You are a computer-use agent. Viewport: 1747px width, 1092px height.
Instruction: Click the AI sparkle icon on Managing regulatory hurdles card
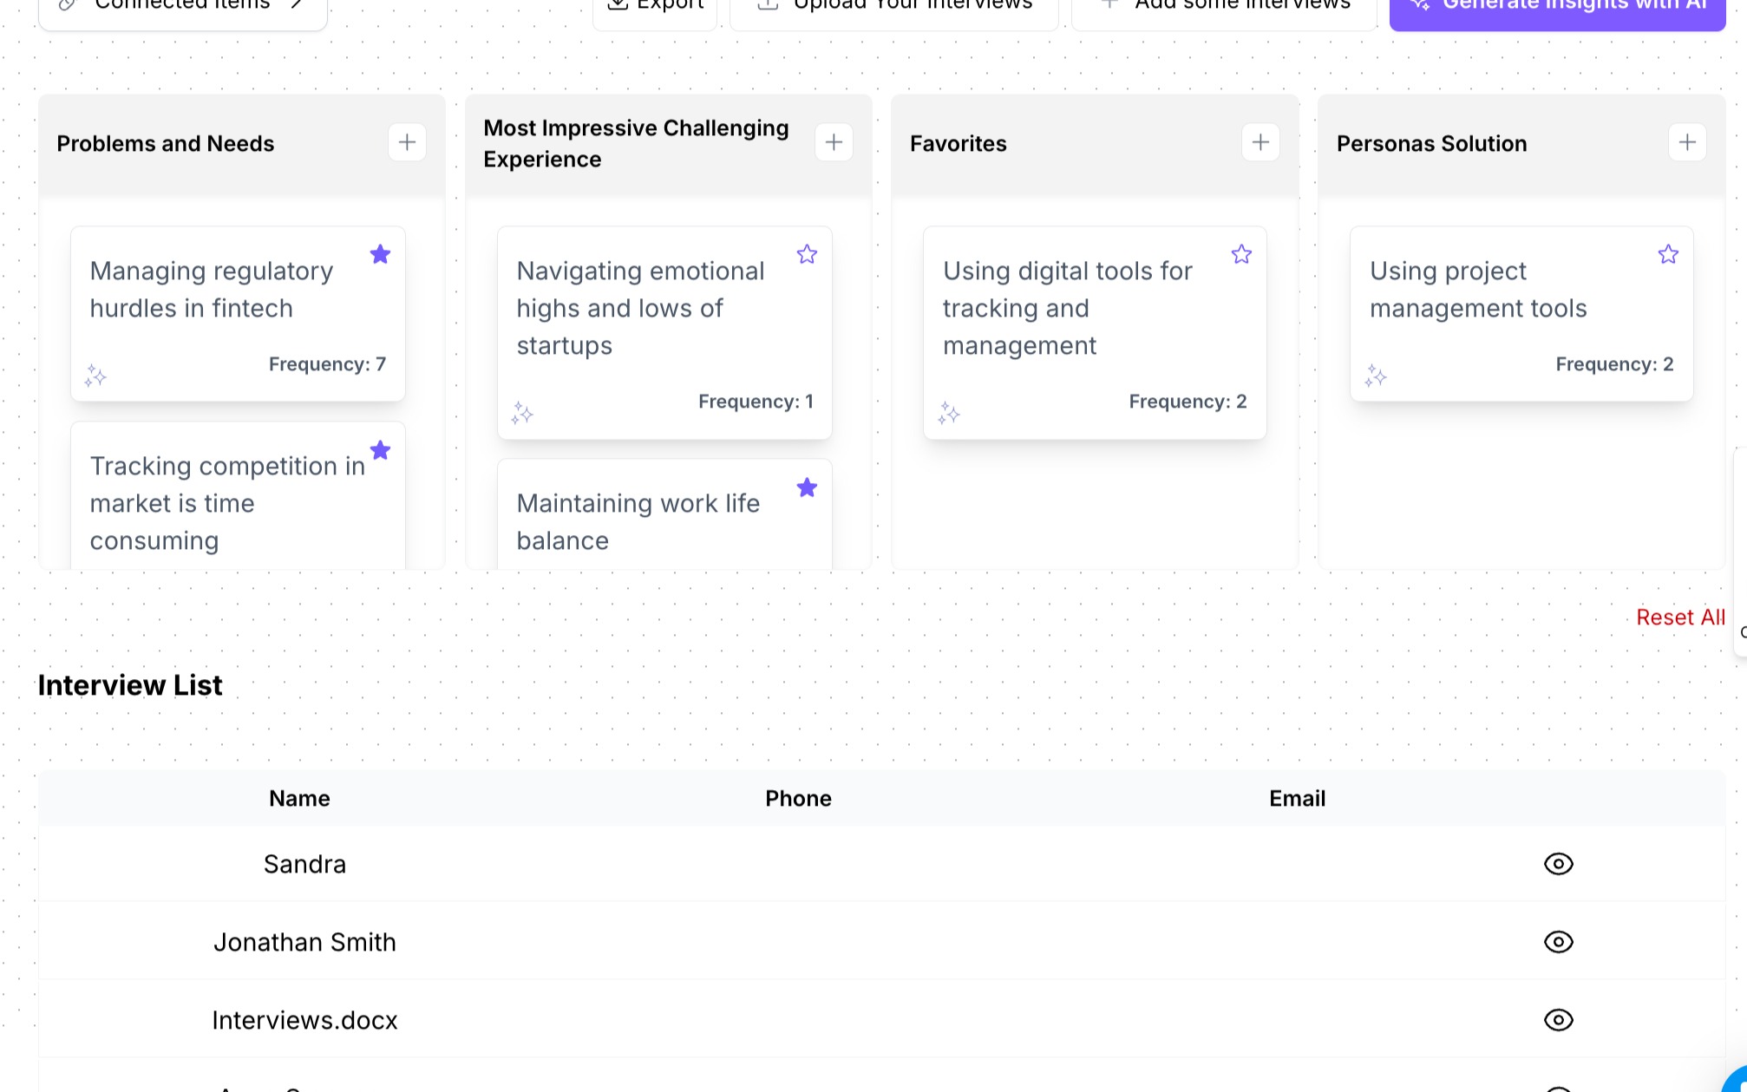[x=95, y=376]
